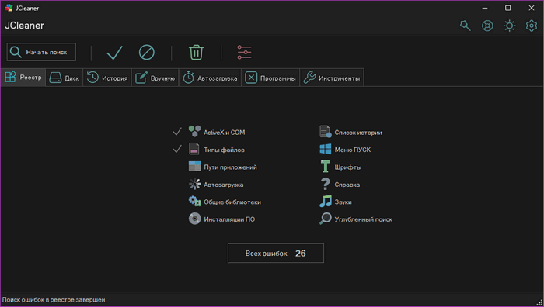Click the Меню ПУСК Windows logo icon

pos(326,149)
